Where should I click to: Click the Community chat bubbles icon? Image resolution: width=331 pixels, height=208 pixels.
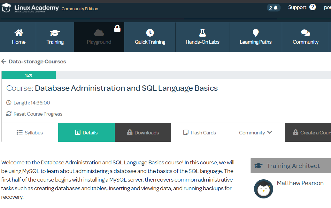point(305,33)
